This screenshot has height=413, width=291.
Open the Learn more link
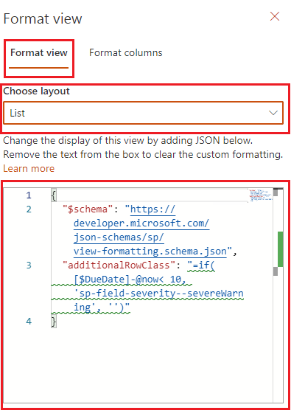[29, 169]
